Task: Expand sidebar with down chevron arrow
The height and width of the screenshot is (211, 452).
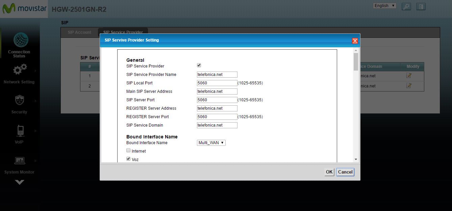Action: pyautogui.click(x=20, y=182)
